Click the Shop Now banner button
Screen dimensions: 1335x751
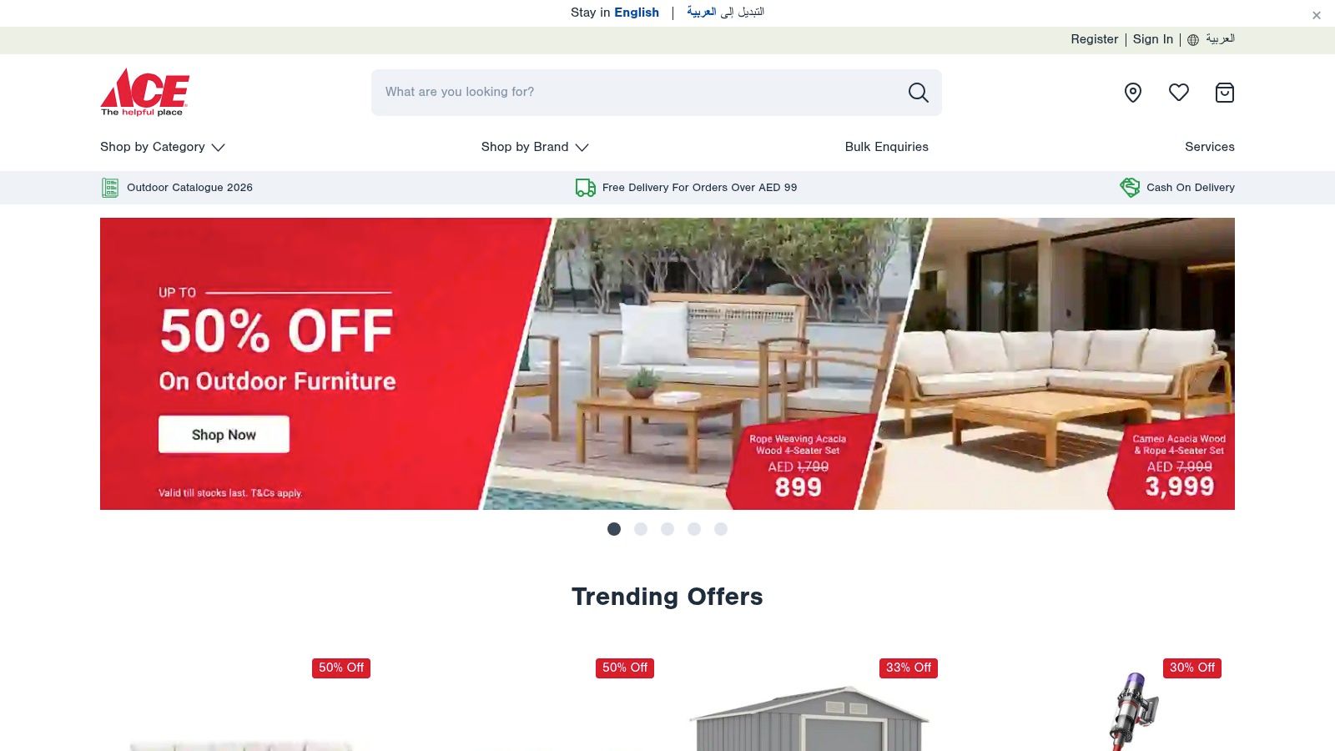click(x=224, y=435)
